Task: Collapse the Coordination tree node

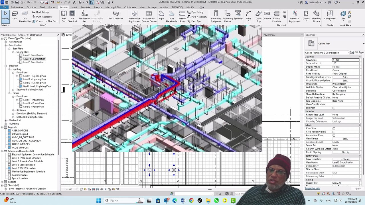Action: point(5,45)
